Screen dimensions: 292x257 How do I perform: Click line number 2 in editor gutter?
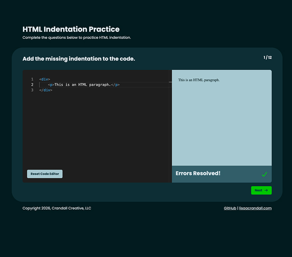[x=32, y=85]
